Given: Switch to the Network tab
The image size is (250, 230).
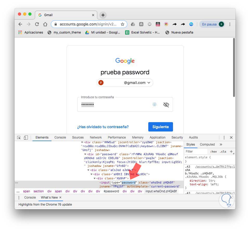Looking at the screenshot, I should (x=96, y=137).
